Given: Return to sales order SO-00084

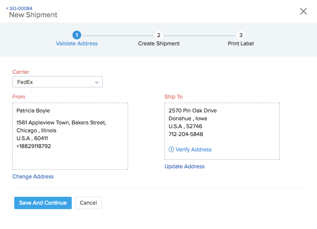Looking at the screenshot, I should click(21, 8).
